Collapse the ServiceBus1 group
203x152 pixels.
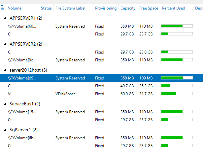point(5,104)
